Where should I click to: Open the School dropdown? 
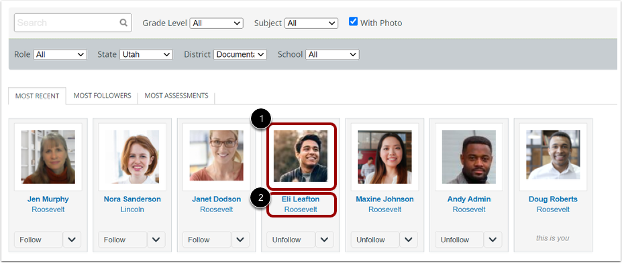click(x=332, y=55)
